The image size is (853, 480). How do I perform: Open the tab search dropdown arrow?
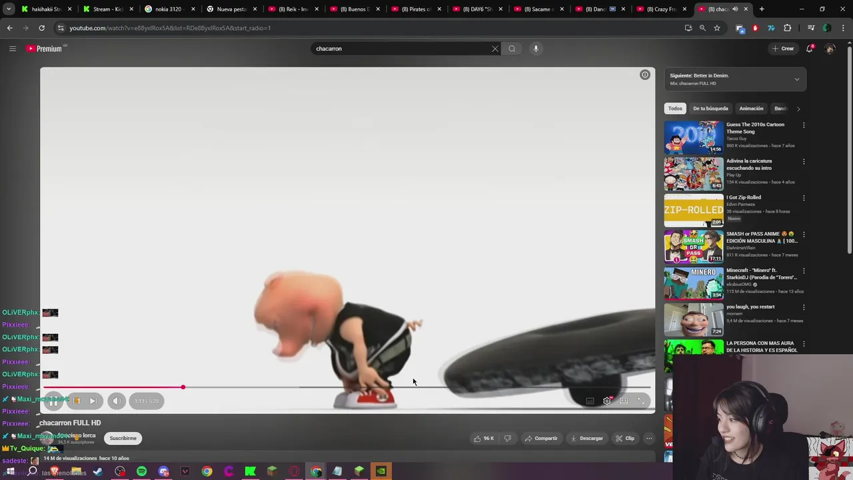point(9,9)
